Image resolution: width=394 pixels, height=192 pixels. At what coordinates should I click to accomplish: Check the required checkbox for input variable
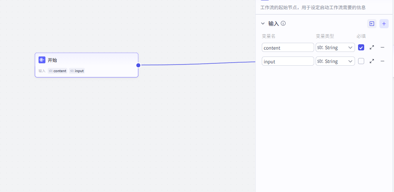click(361, 61)
